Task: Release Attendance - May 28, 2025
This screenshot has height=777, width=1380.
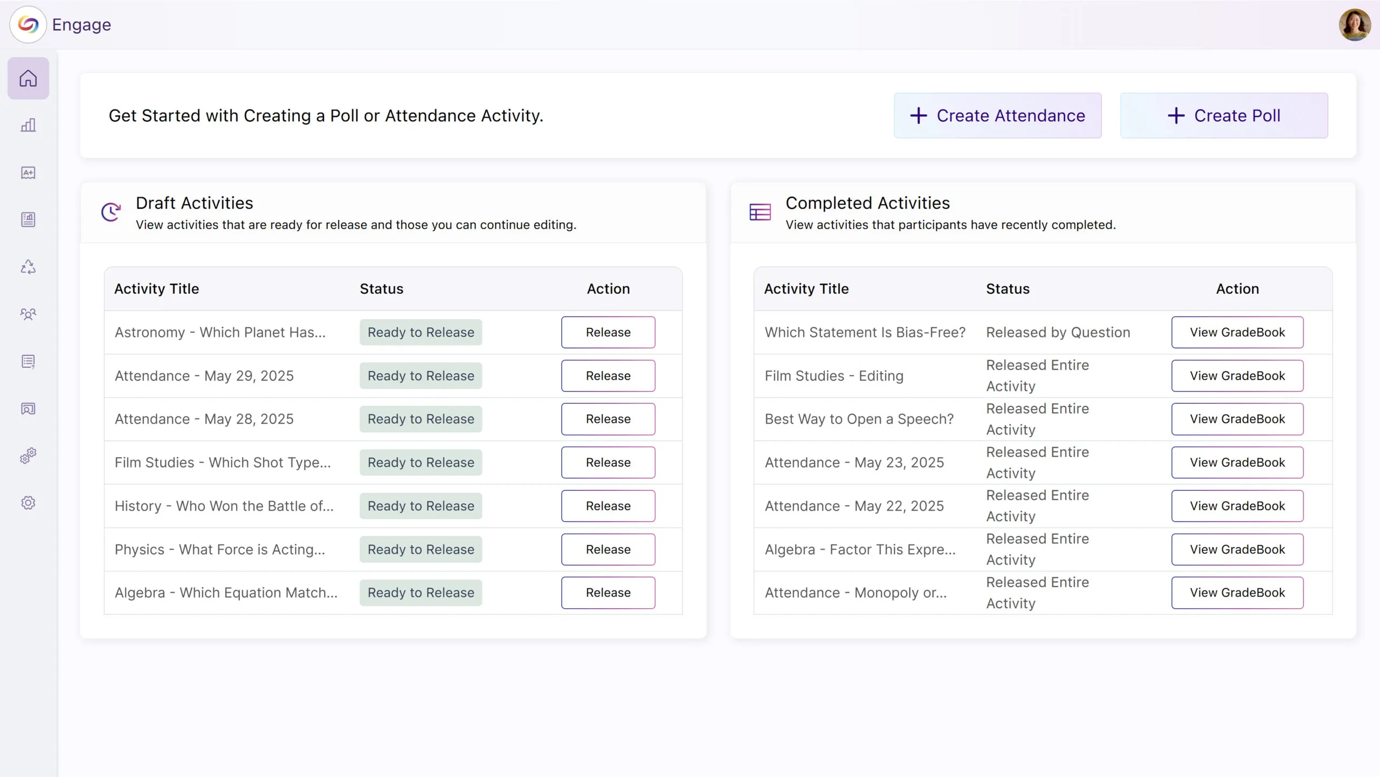Action: click(x=608, y=419)
